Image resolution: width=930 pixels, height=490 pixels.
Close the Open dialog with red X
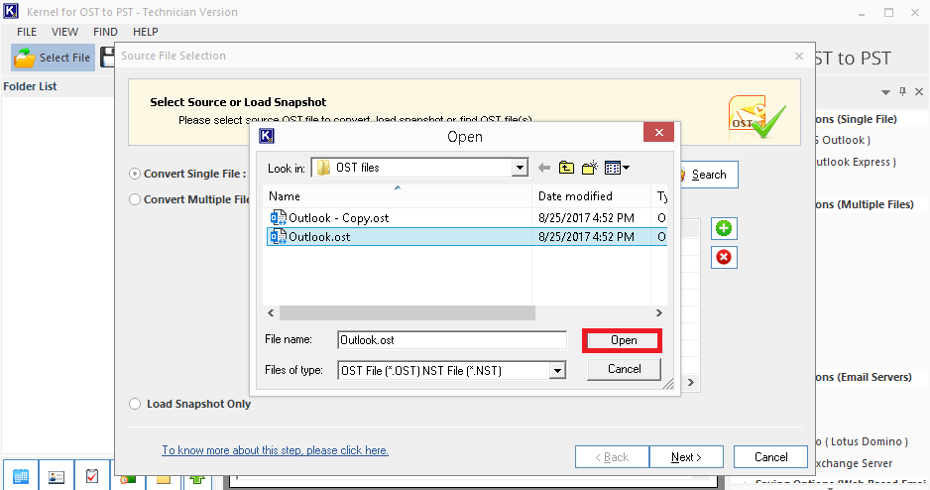pos(659,132)
